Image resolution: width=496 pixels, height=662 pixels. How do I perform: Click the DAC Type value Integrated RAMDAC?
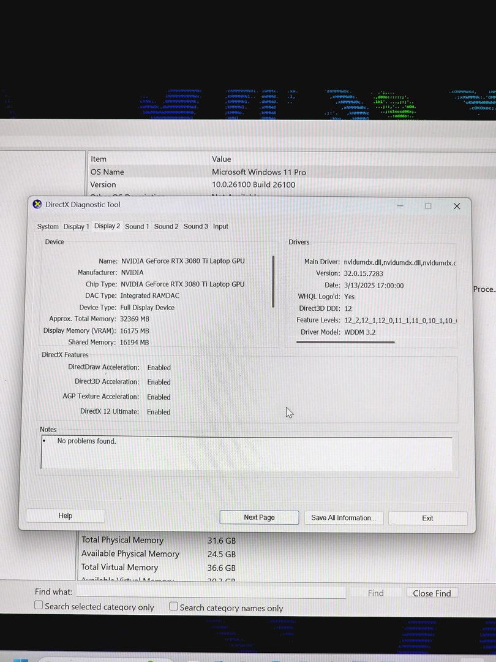[150, 295]
